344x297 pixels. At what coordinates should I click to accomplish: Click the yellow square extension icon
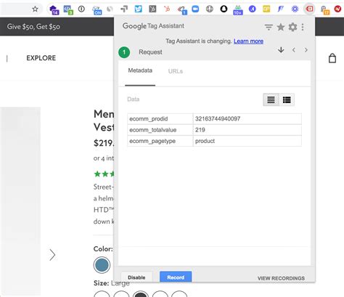click(266, 9)
